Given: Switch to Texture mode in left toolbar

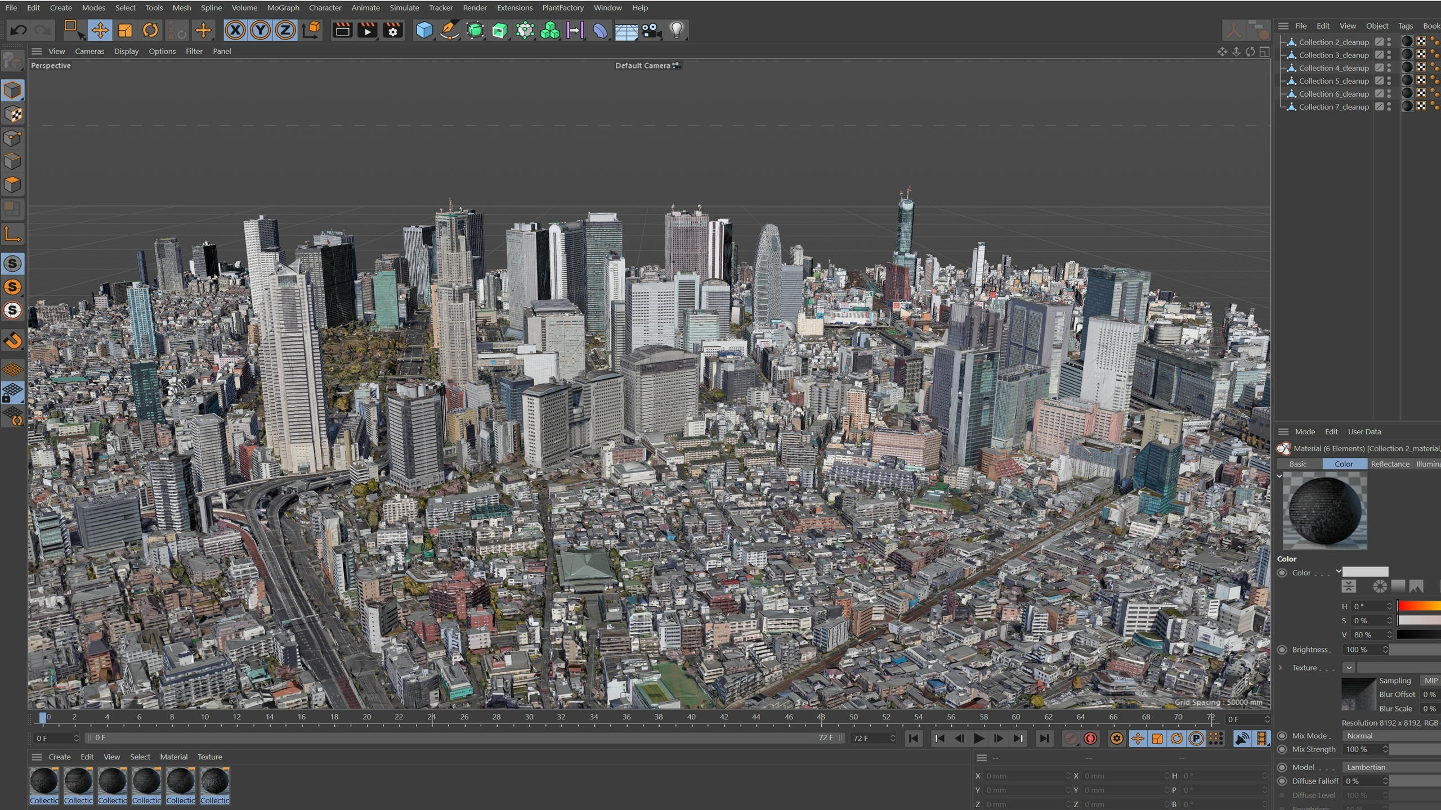Looking at the screenshot, I should click(x=12, y=115).
